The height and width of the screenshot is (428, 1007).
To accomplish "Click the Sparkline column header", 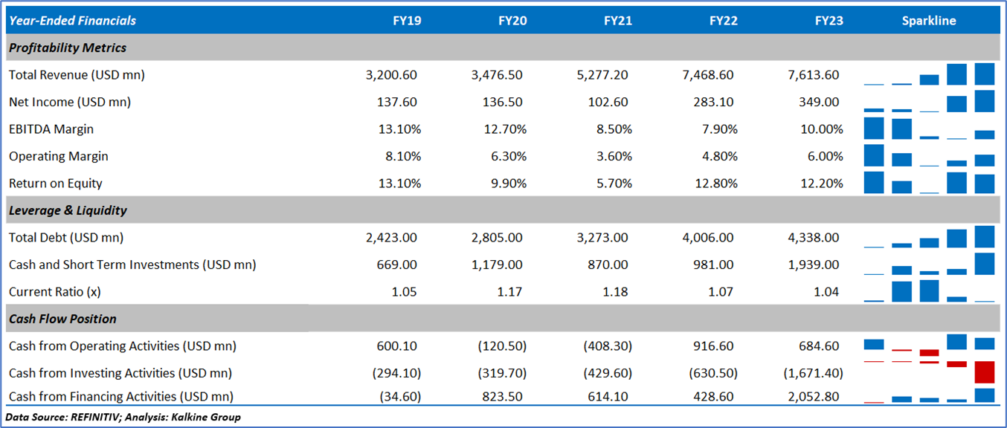I will [x=929, y=21].
